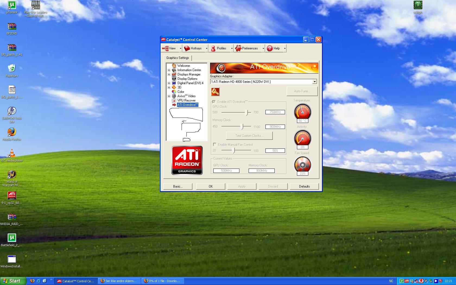Click the Help toolbar button

tap(274, 48)
